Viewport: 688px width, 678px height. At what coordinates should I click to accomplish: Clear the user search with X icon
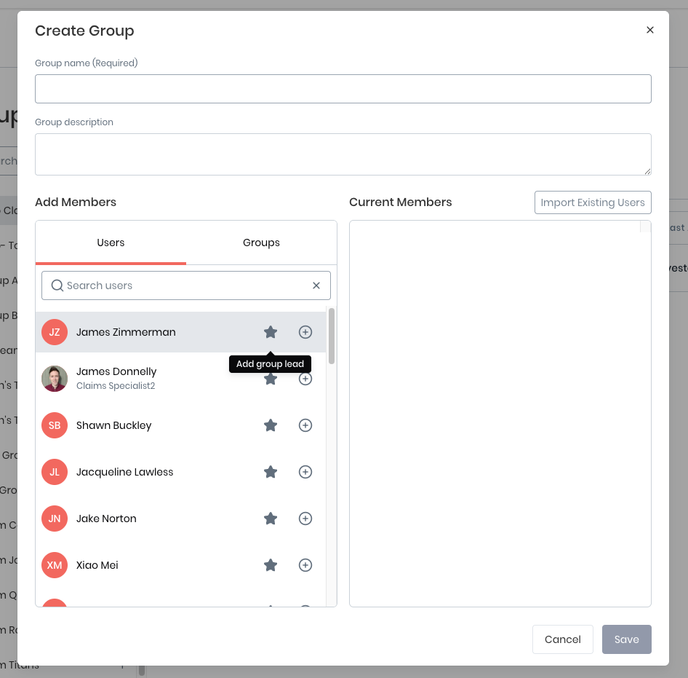pos(316,285)
